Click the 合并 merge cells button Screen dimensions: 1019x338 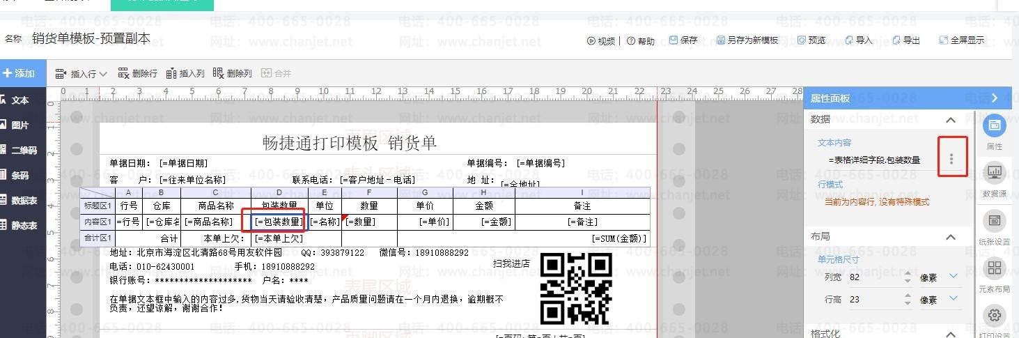(277, 73)
